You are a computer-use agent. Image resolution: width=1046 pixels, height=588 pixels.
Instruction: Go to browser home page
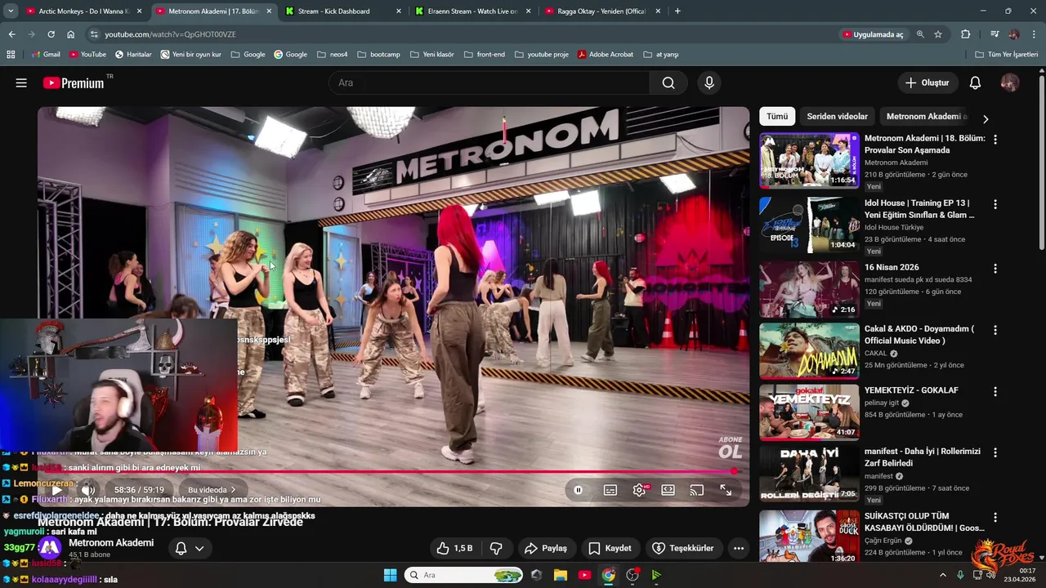(71, 34)
